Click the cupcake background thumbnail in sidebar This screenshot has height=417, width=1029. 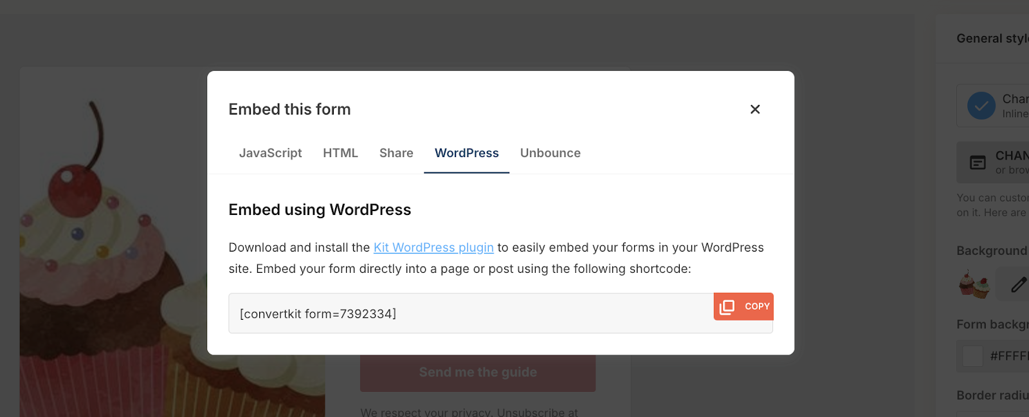click(x=974, y=284)
